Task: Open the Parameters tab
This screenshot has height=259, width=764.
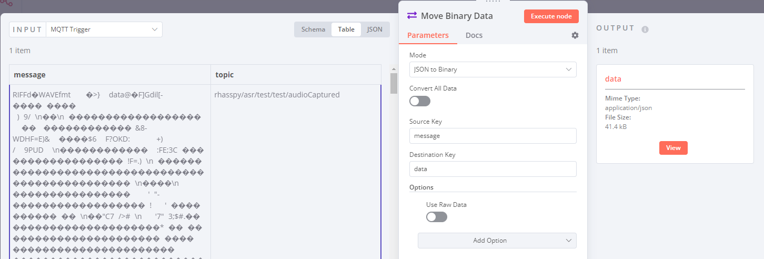Action: [428, 35]
